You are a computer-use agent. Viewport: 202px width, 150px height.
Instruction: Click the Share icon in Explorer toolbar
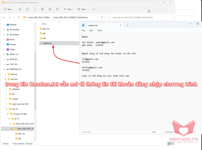click(50, 9)
